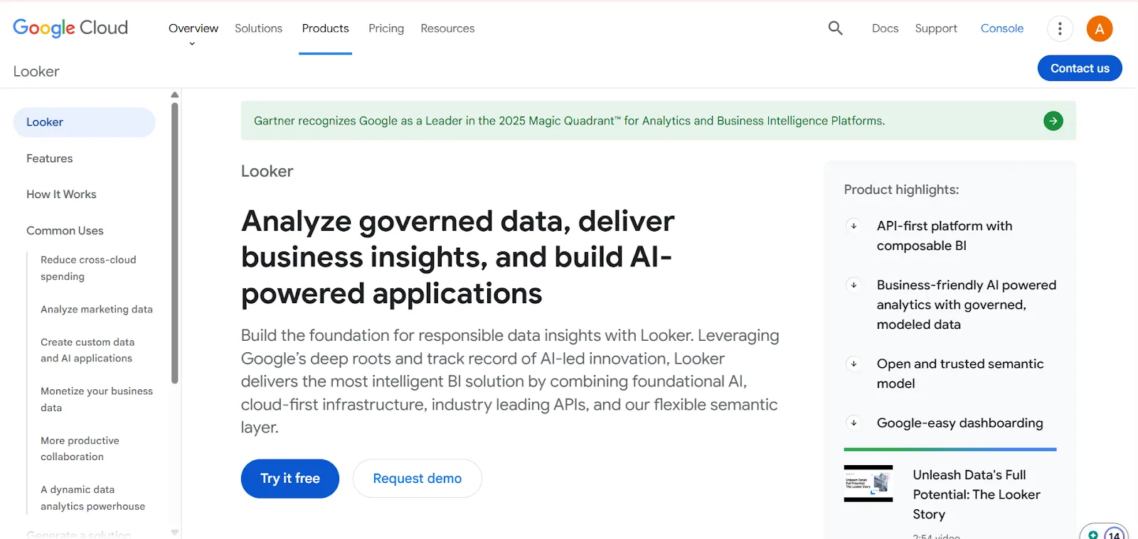Click the Product highlights heading

[901, 190]
